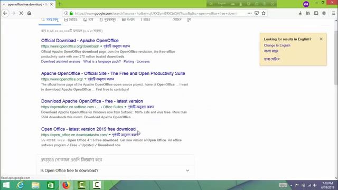This screenshot has width=338, height=190.
Task: Toggle the Firefox sidebar view
Action: [316, 13]
